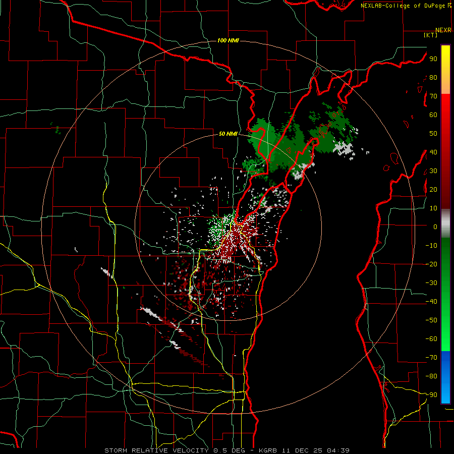Click the [KT] units label
The image size is (454, 454).
[431, 35]
